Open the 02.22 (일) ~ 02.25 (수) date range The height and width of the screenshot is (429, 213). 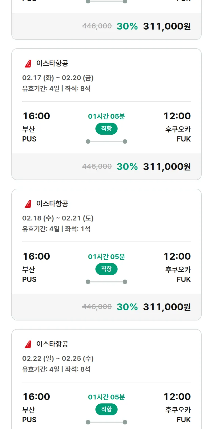pos(58,359)
